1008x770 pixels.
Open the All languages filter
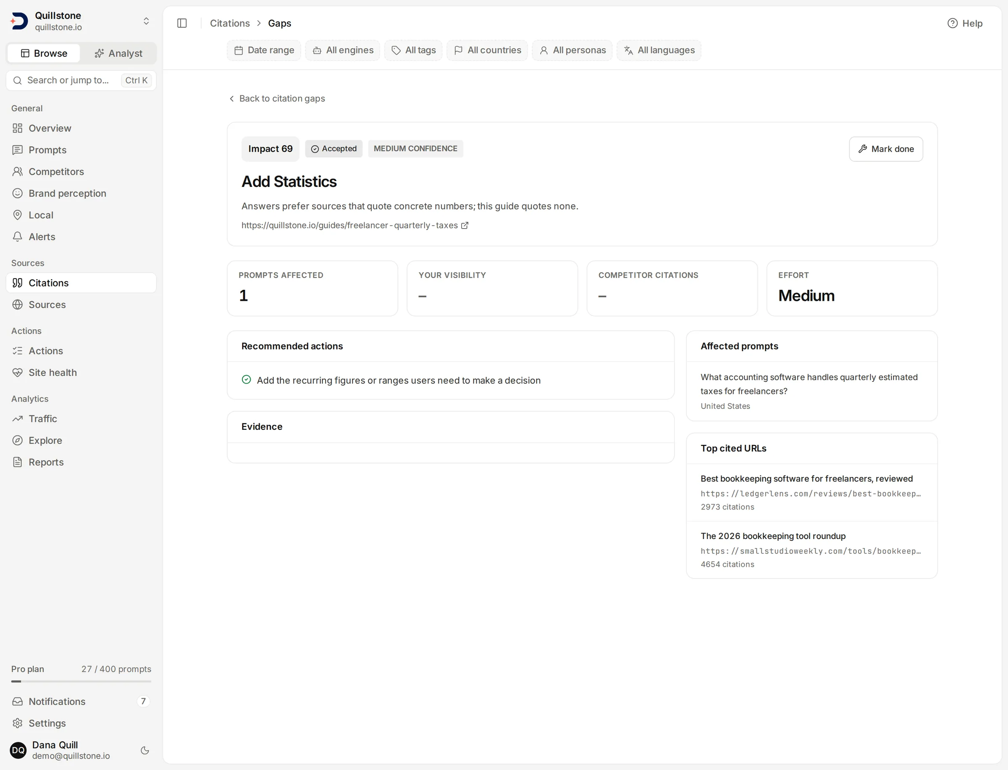coord(659,50)
